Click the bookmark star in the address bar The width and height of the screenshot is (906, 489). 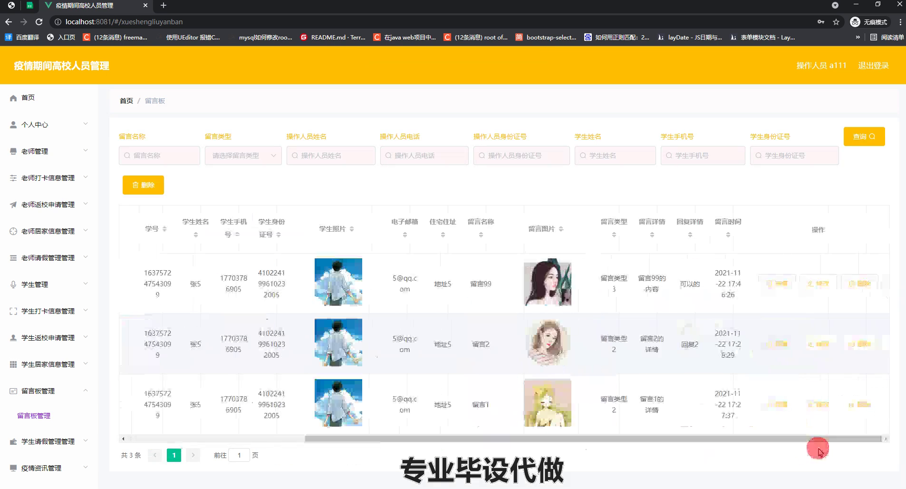(x=836, y=22)
